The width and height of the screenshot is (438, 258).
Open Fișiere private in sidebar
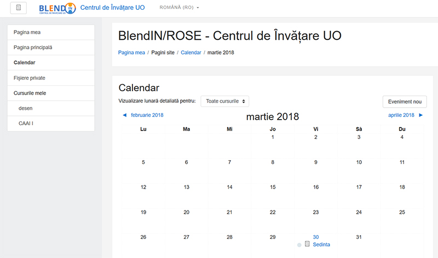[51, 78]
